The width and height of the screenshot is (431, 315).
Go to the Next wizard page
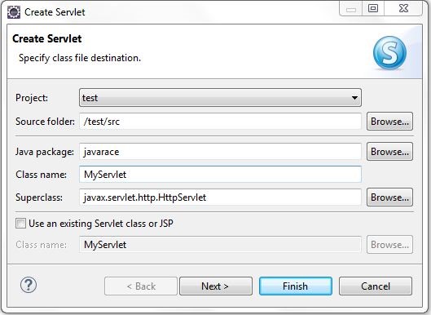(x=216, y=286)
